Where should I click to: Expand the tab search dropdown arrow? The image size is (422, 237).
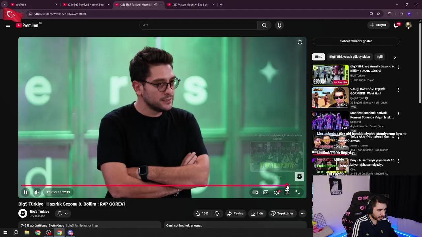4,5
